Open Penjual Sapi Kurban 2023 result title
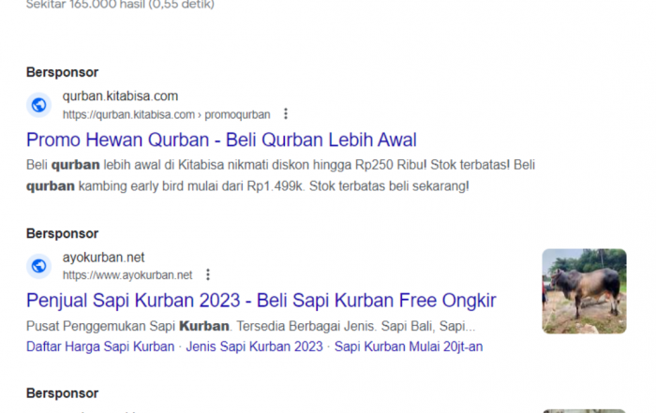Image resolution: width=656 pixels, height=413 pixels. click(261, 301)
